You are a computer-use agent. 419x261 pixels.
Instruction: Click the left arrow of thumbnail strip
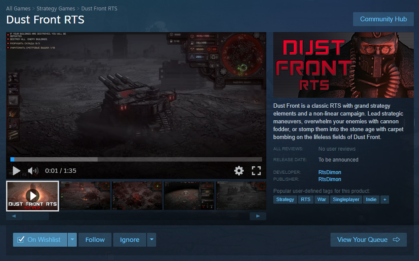click(x=13, y=216)
